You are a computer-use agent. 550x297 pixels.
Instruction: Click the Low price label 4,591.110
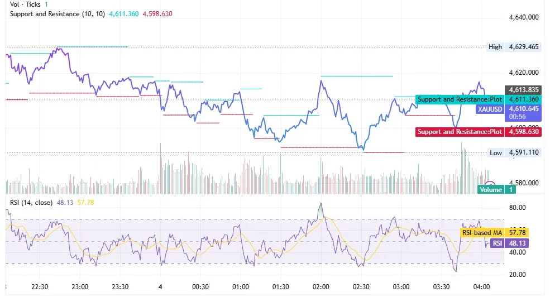click(524, 152)
